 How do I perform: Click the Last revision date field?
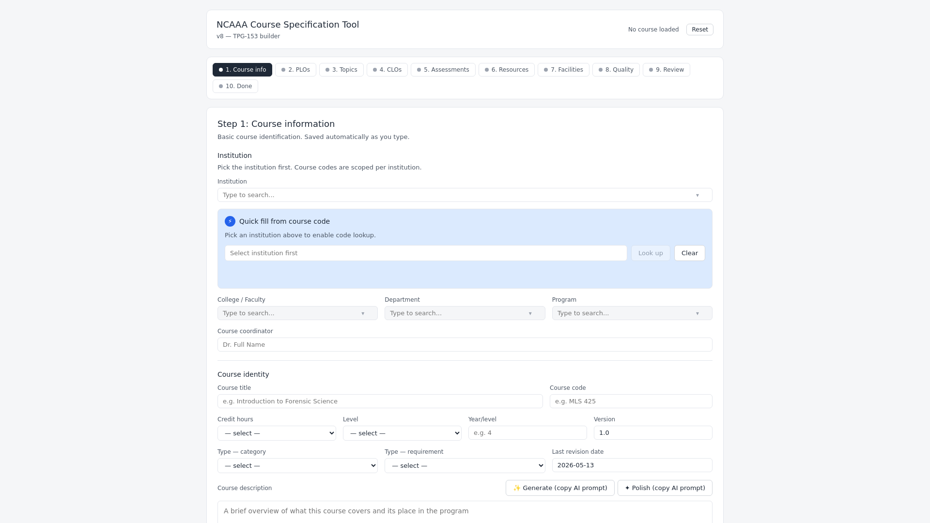pos(632,465)
